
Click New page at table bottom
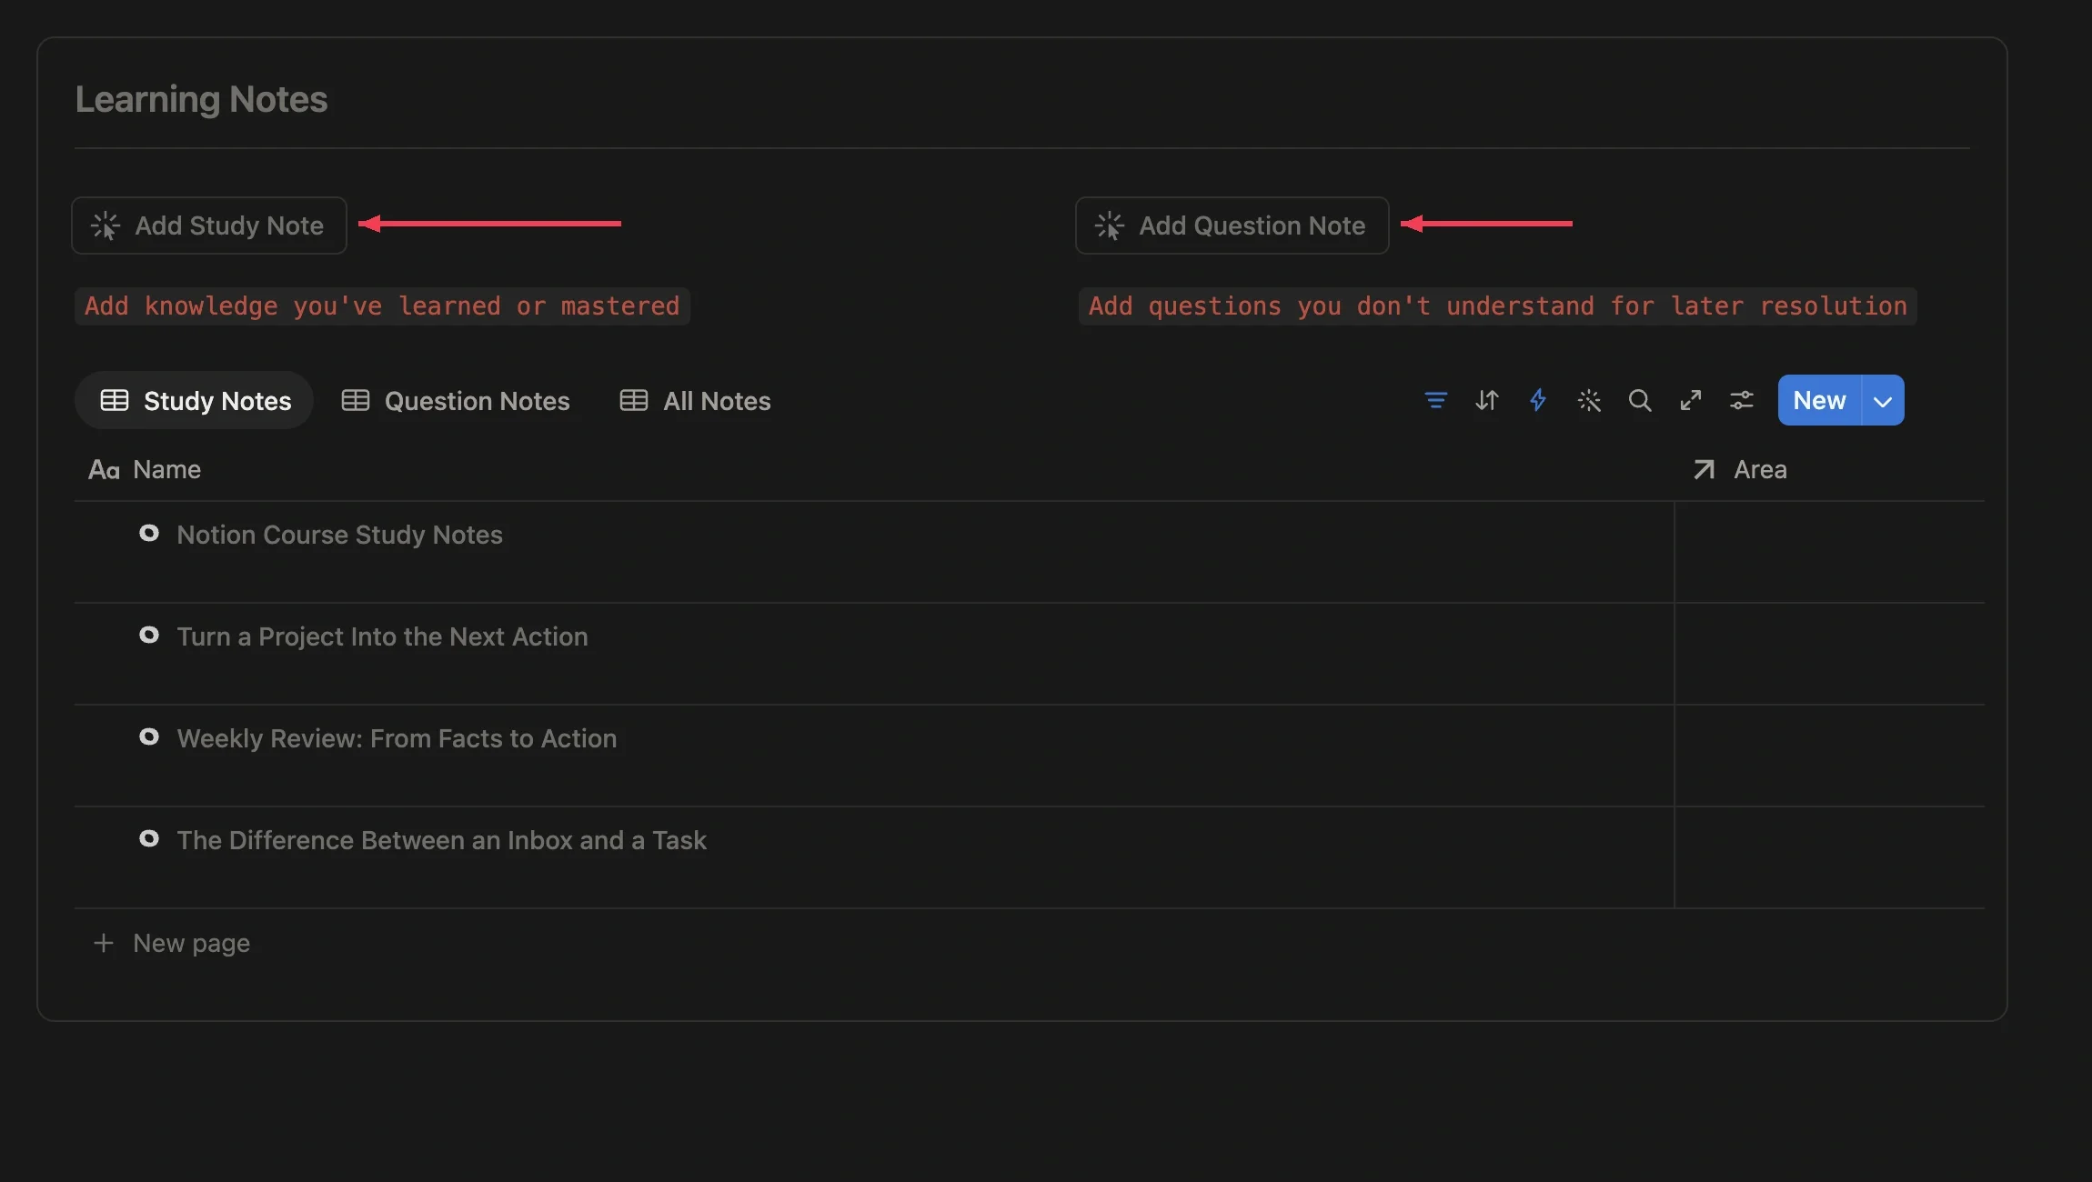click(x=171, y=943)
